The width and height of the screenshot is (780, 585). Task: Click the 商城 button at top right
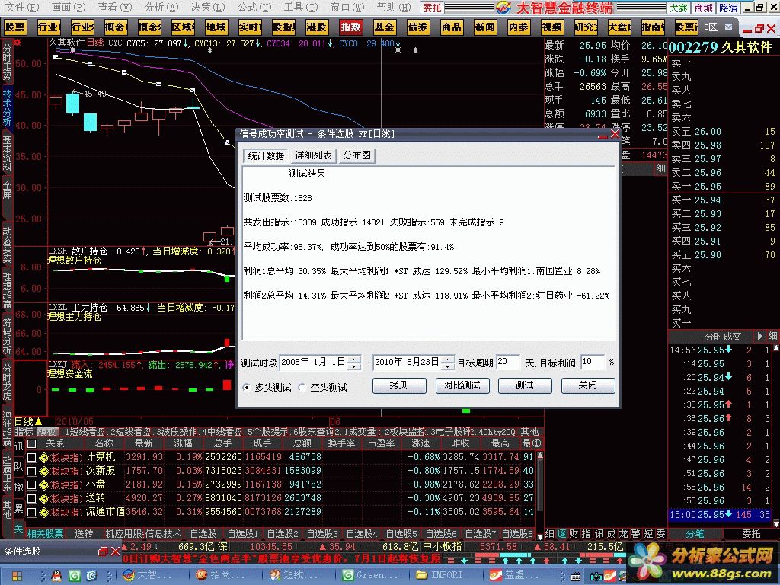703,8
